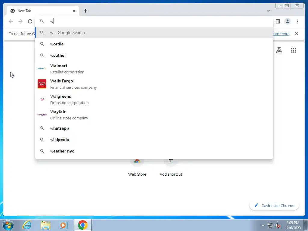The image size is (308, 231).
Task: Dismiss the info bar with its X
Action: tap(296, 34)
